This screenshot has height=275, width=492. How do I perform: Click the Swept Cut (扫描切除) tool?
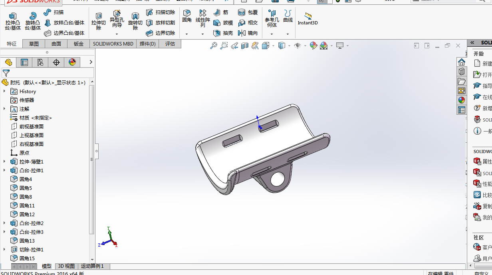[160, 12]
